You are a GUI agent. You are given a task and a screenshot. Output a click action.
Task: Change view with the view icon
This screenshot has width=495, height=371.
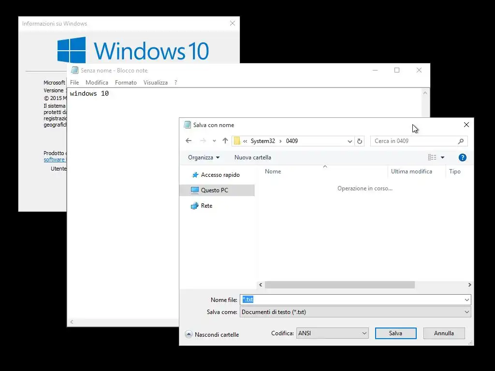[x=432, y=157]
